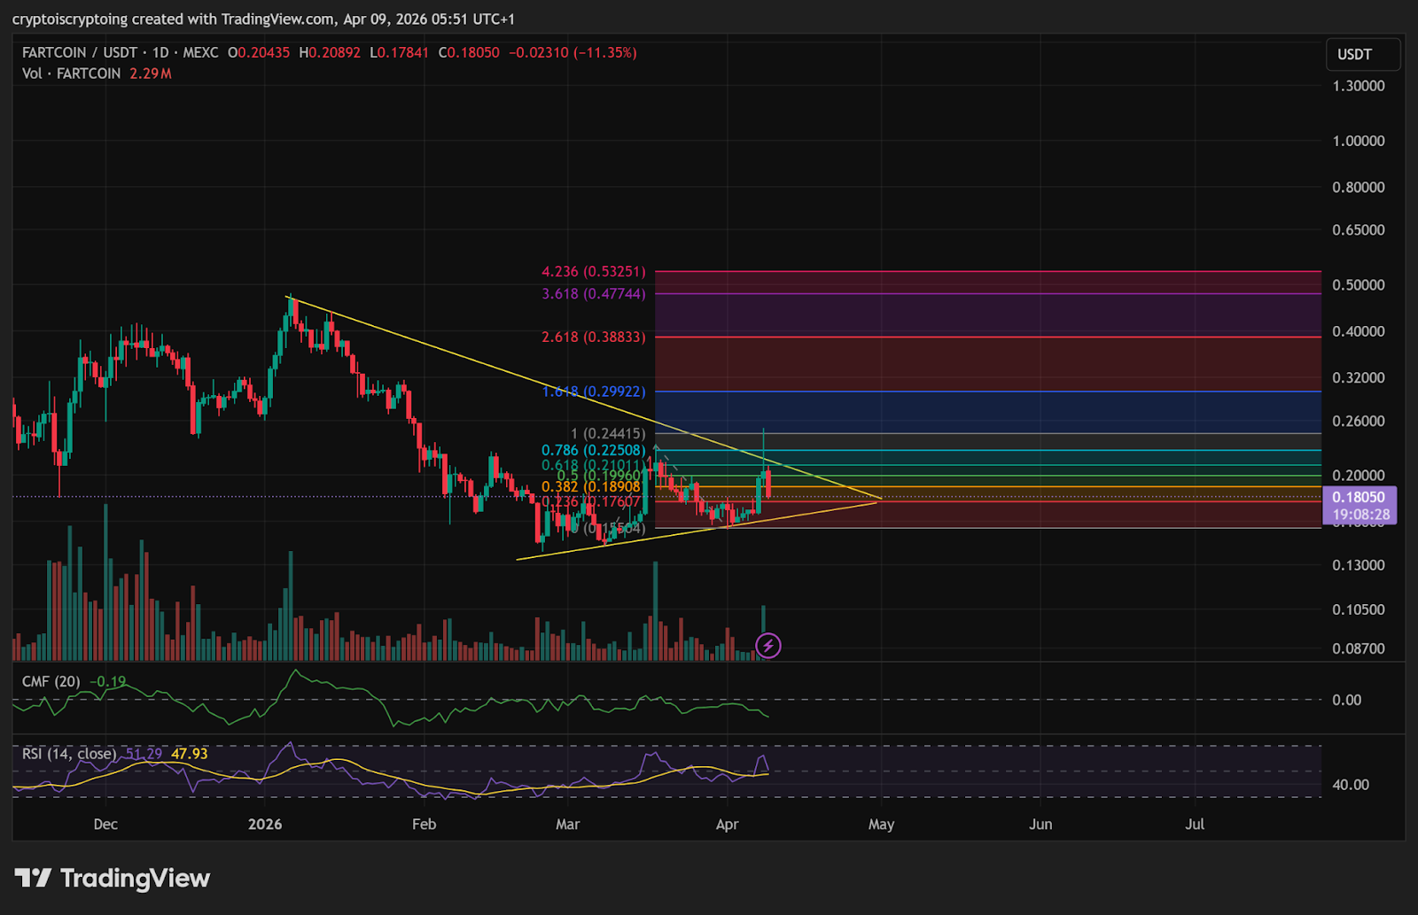This screenshot has height=915, width=1418.
Task: Click the Apr label on time axis
Action: 727,825
